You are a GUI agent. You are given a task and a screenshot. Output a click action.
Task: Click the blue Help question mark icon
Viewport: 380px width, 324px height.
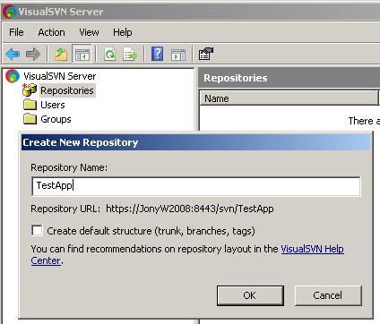coord(158,54)
